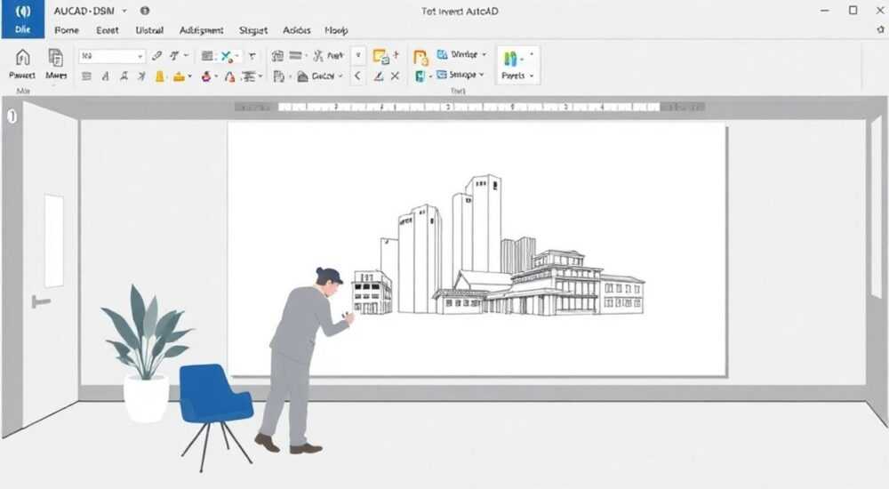Click the blue X icon in top row
The width and height of the screenshot is (889, 489).
227,56
